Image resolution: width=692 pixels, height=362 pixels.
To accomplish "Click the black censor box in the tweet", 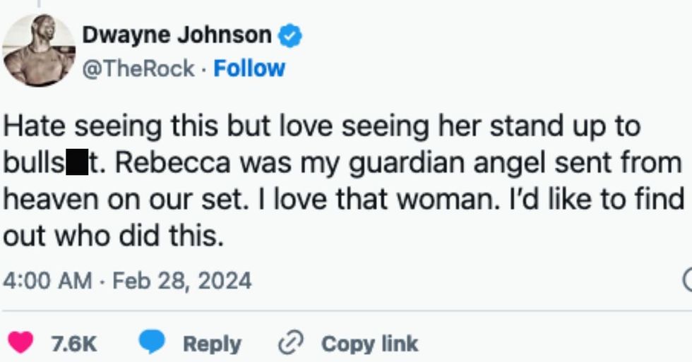I will (x=77, y=163).
